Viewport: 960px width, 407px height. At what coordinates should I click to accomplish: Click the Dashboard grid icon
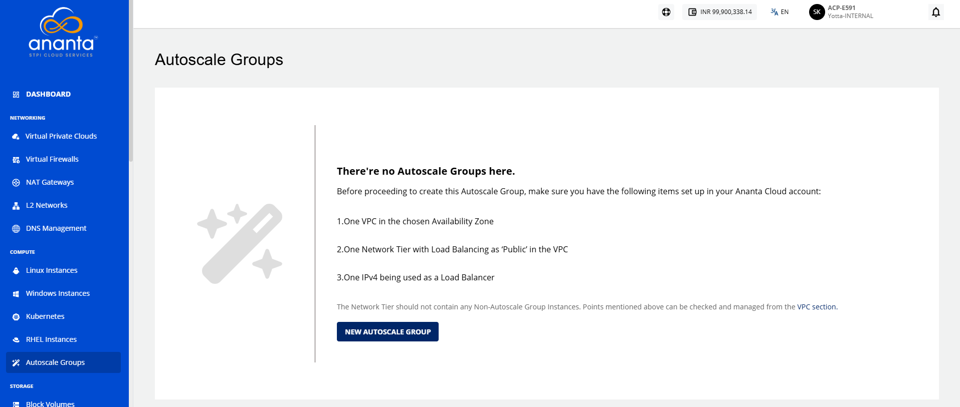click(x=16, y=94)
